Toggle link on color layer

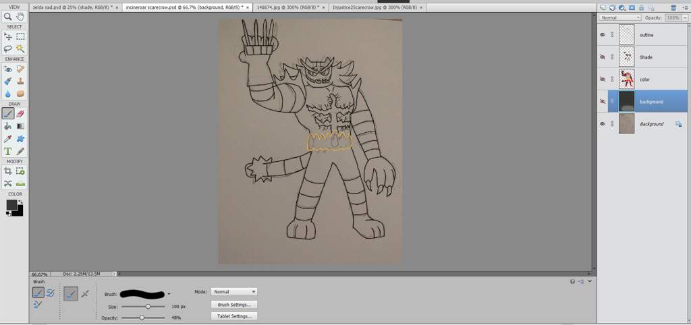(x=612, y=80)
